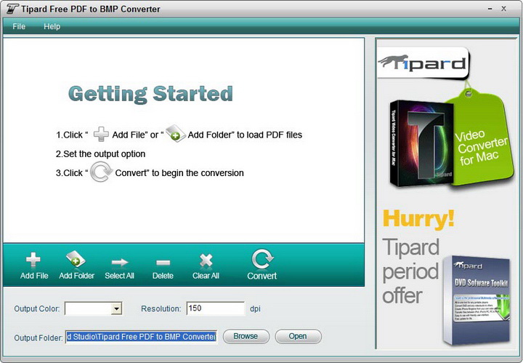Click the DVD Software Toolkit box image
The width and height of the screenshot is (523, 363).
(x=477, y=301)
